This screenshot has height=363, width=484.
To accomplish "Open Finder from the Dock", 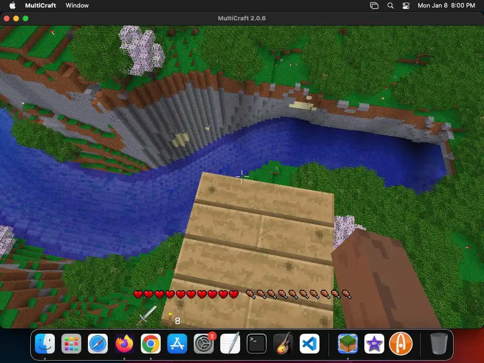I will [45, 344].
